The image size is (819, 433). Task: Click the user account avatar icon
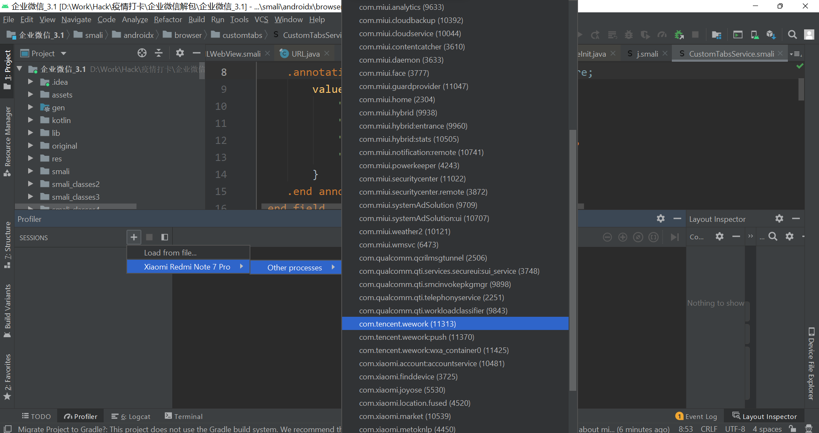point(809,35)
